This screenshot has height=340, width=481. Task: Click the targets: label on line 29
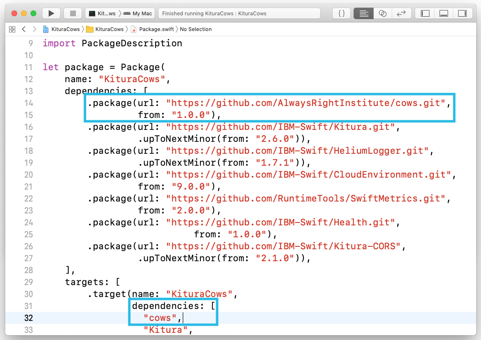(87, 282)
